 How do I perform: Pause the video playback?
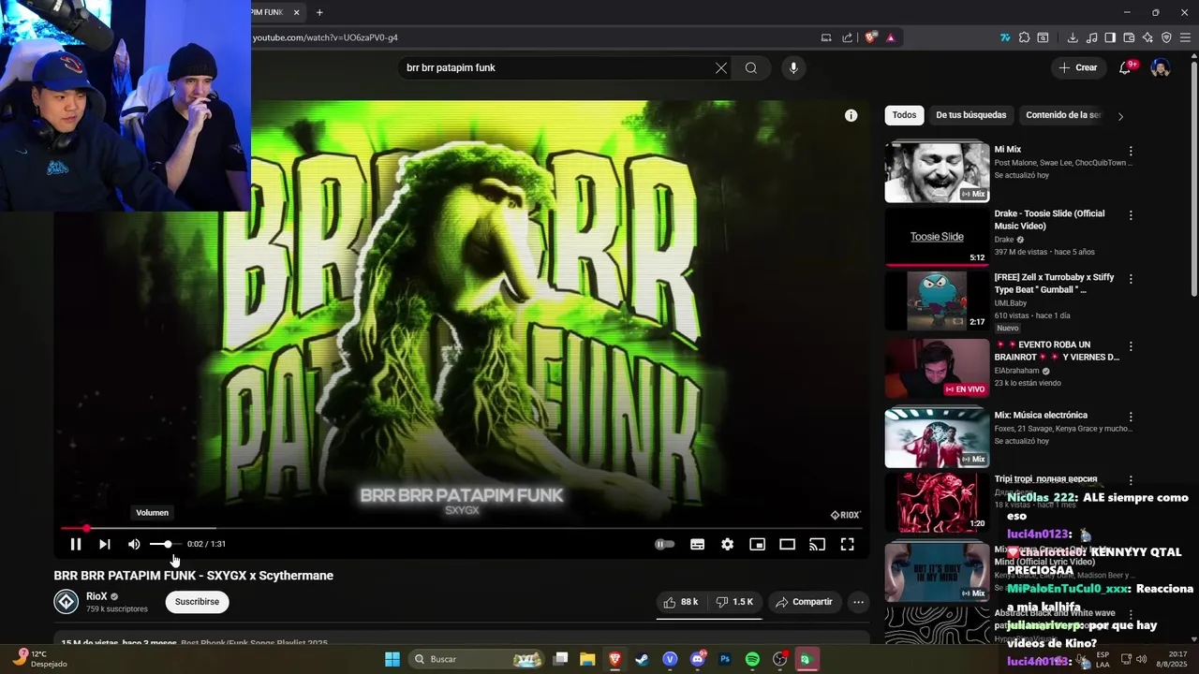tap(76, 544)
